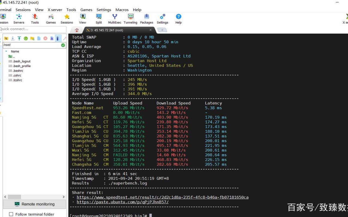
Task: Open the Games menu
Action: tap(86, 9)
